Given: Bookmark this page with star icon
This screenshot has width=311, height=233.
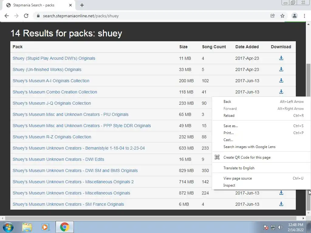Looking at the screenshot, I should [282, 16].
